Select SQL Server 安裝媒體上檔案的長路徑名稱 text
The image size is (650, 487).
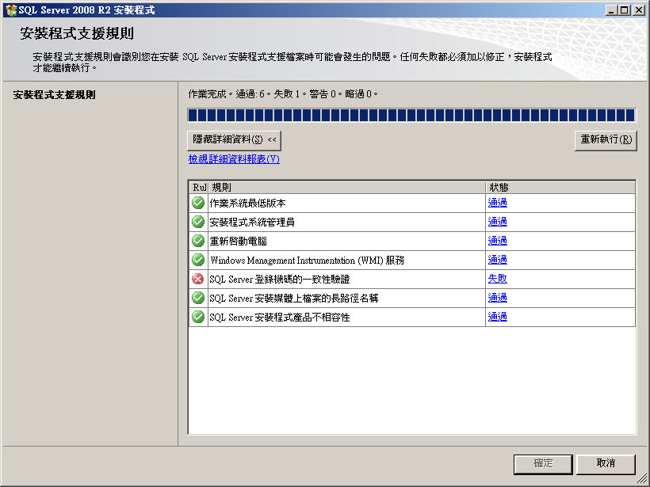click(294, 299)
